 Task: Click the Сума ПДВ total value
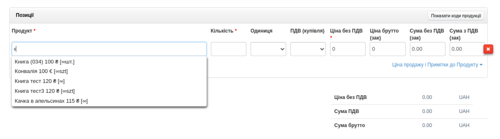[x=427, y=111]
